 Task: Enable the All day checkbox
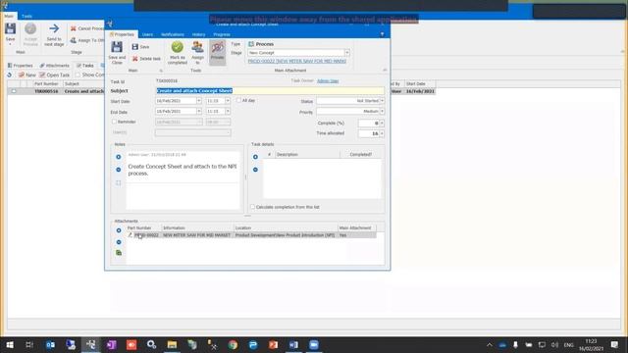click(238, 100)
